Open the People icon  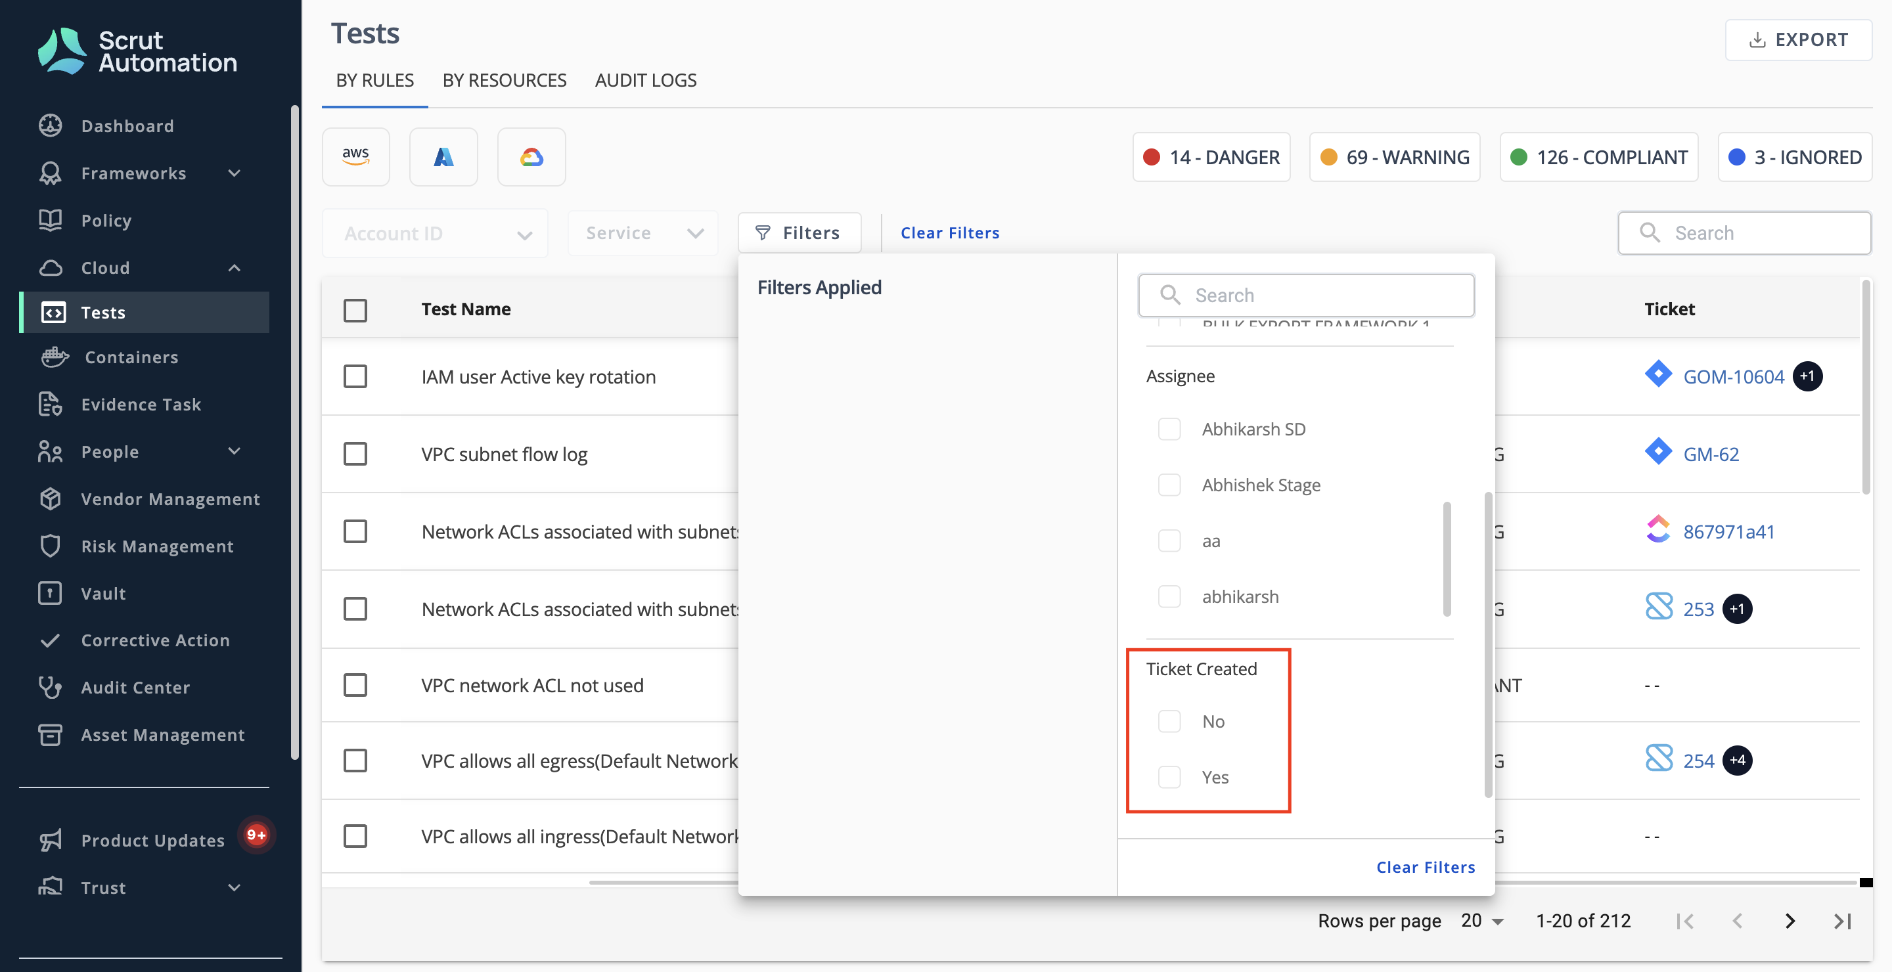coord(50,451)
